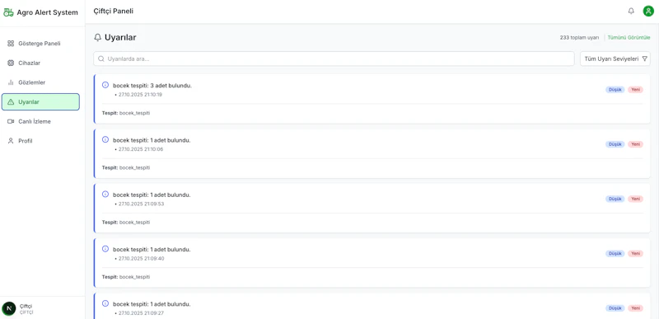Click the Canlı İzleme camera icon
The width and height of the screenshot is (659, 319).
(x=11, y=121)
